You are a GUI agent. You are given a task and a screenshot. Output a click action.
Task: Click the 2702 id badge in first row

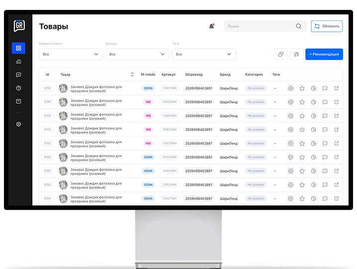[47, 88]
